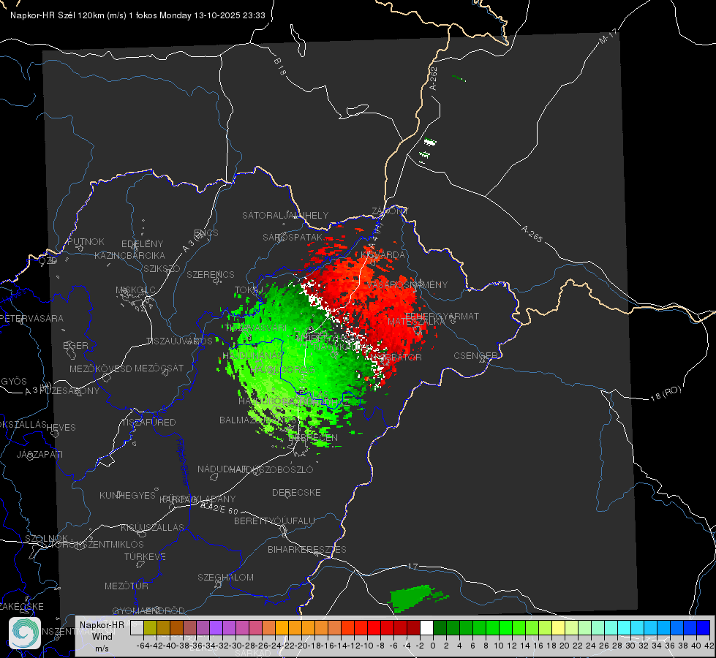Click the TISZAÚJVÁROS city label
Screen dimensions: 716x658
[x=179, y=341]
